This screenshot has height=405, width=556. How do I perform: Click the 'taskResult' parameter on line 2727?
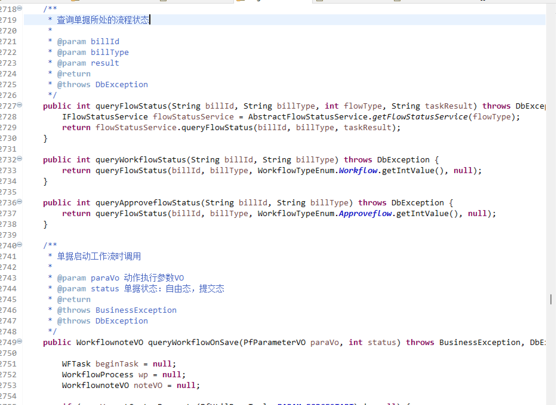point(449,106)
